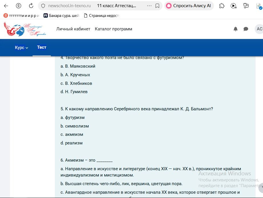Go back with the browser back arrow
This screenshot has width=263, height=198.
(6, 6)
